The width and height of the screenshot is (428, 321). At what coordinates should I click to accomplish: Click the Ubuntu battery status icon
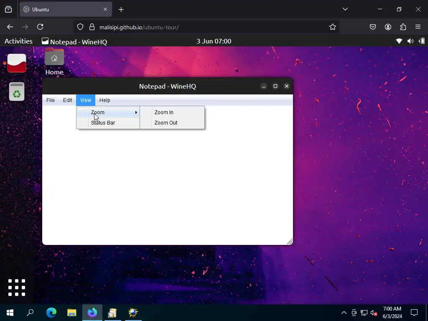(422, 41)
